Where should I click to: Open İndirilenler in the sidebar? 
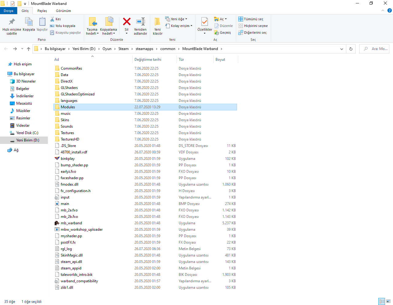coord(25,96)
